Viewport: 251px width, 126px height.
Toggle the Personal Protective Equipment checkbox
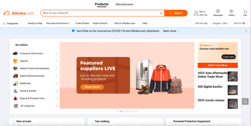(x=170, y=121)
